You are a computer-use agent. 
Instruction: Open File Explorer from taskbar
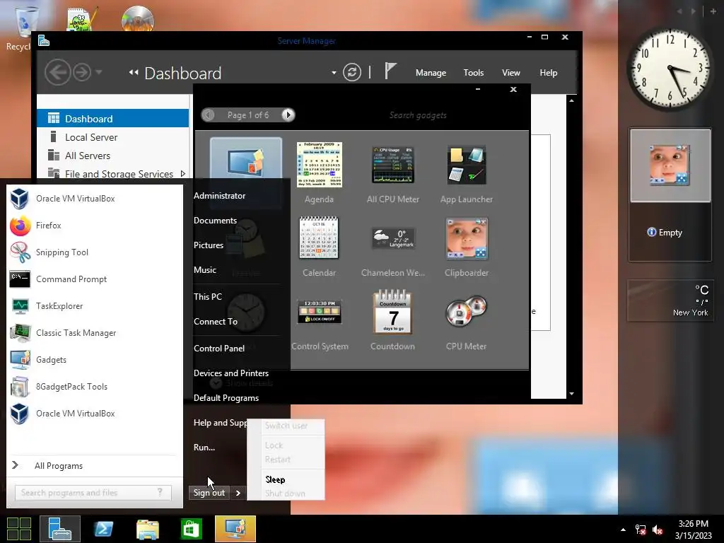point(147,529)
